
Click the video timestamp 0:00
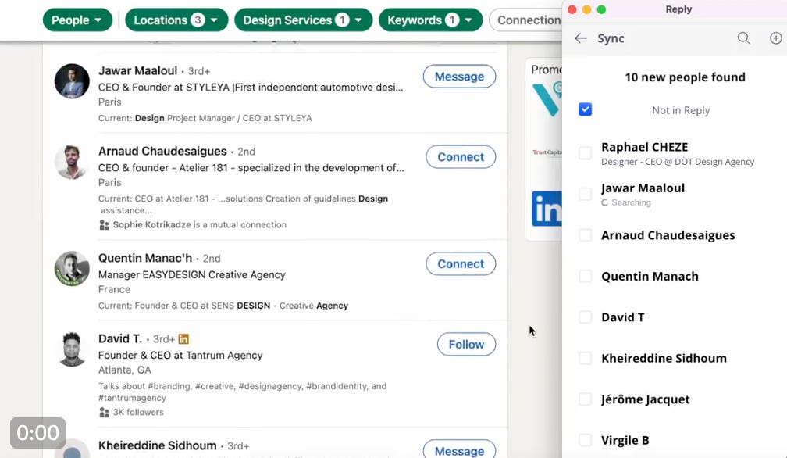(x=37, y=433)
